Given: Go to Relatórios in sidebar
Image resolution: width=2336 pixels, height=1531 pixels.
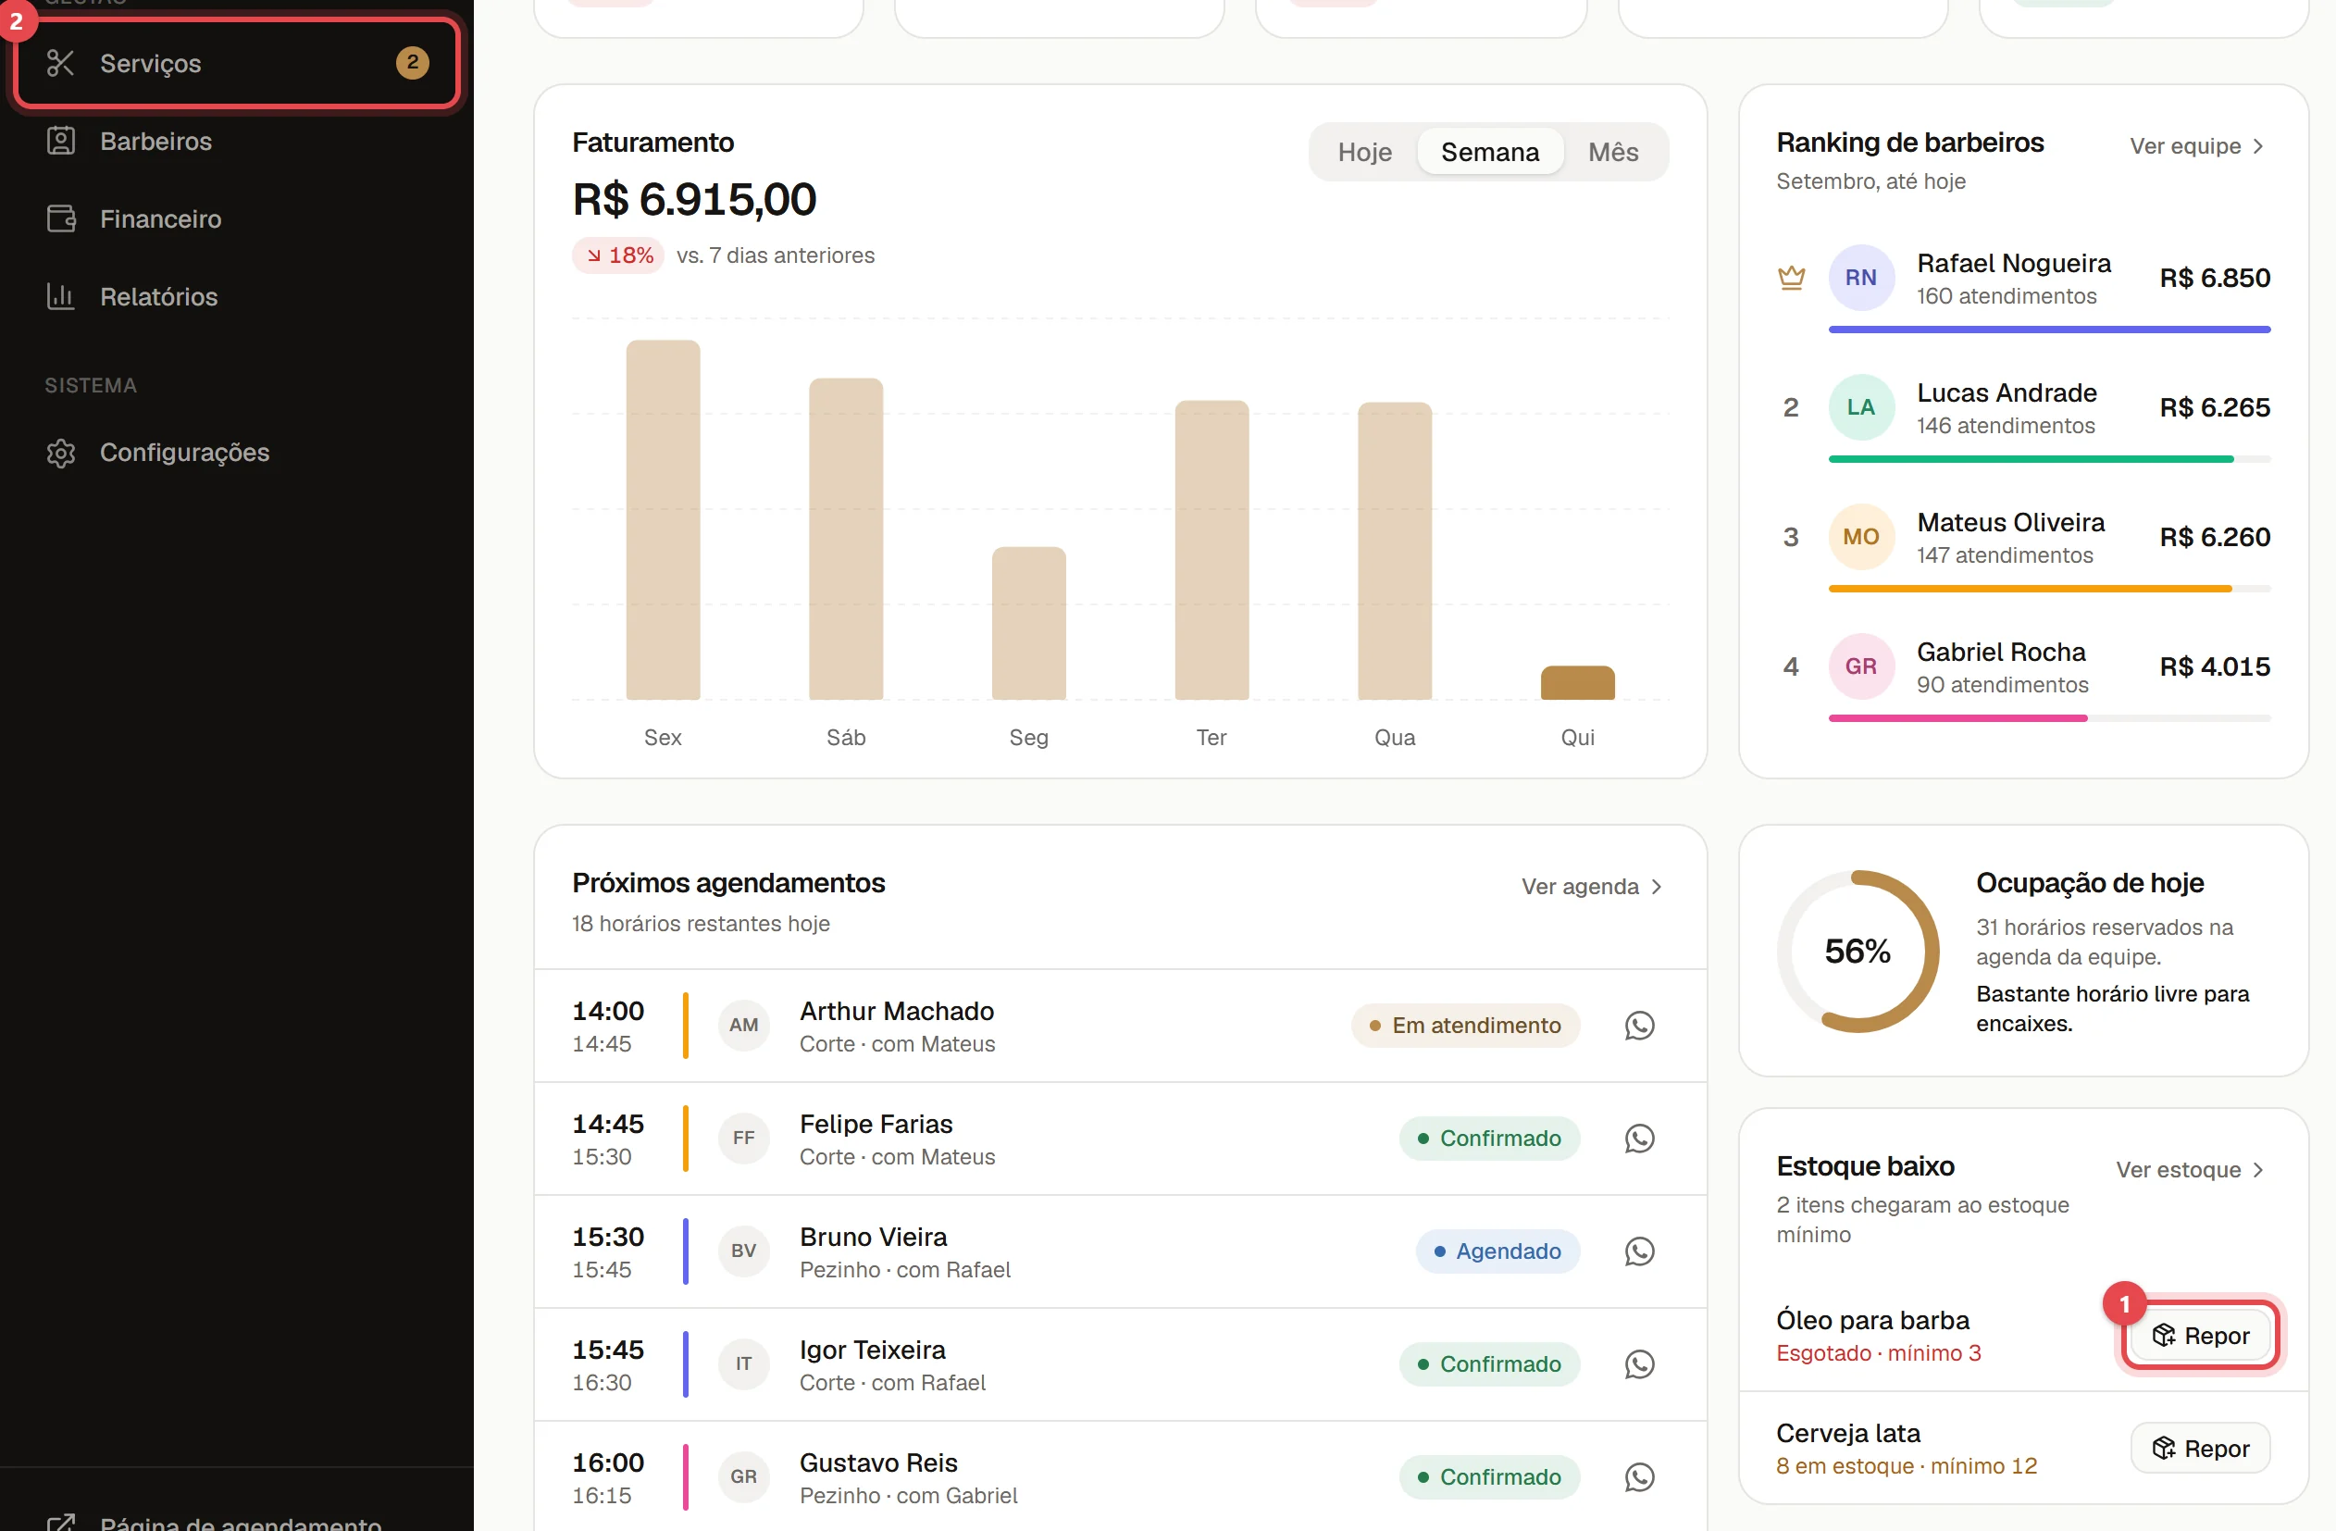Looking at the screenshot, I should (236, 296).
